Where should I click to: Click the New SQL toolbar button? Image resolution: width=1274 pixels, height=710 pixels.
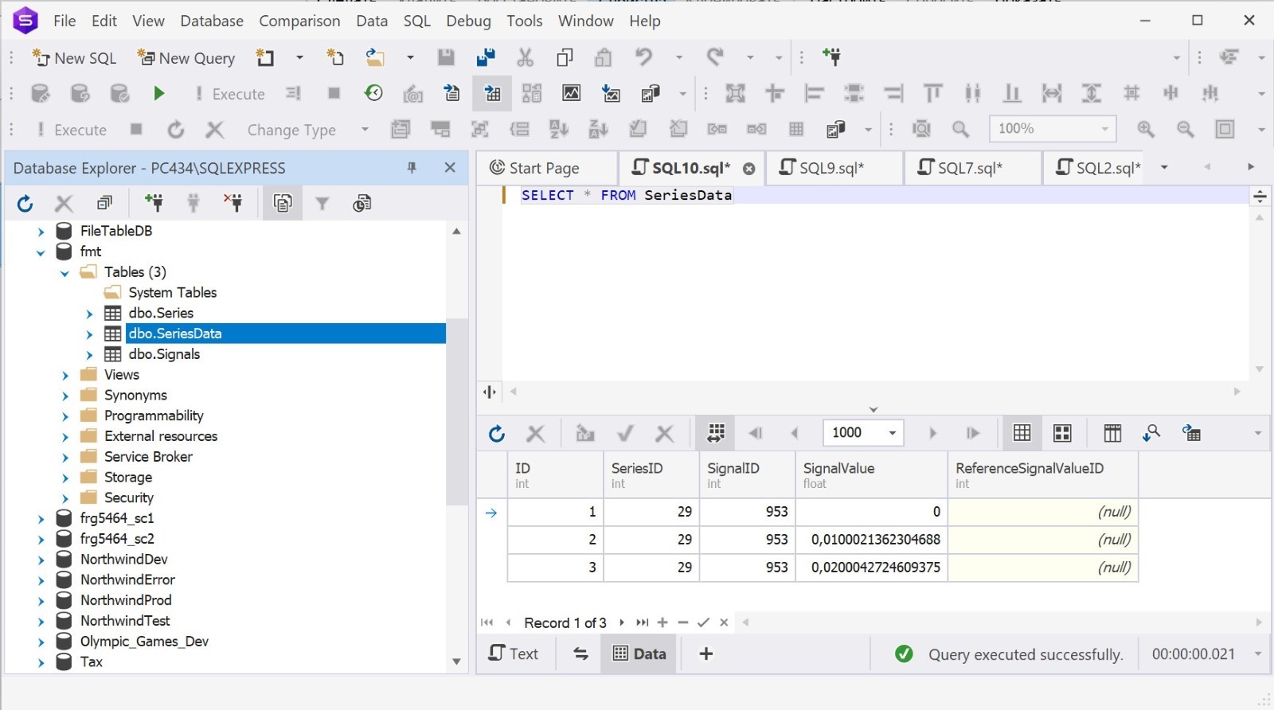74,57
